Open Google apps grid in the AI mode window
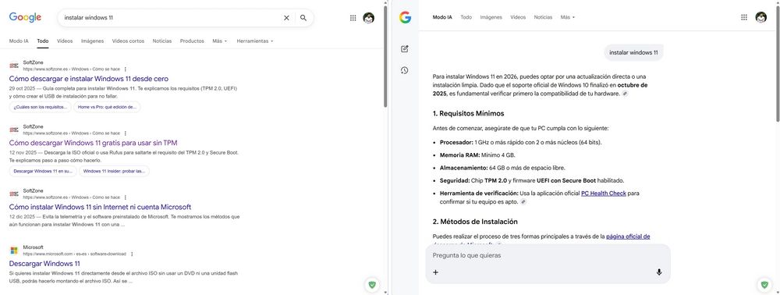The width and height of the screenshot is (780, 295). (x=744, y=17)
